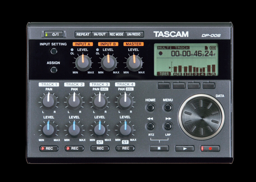This screenshot has height=182, width=256.
Task: Click the ASSIGN round button
Action: (x=54, y=70)
